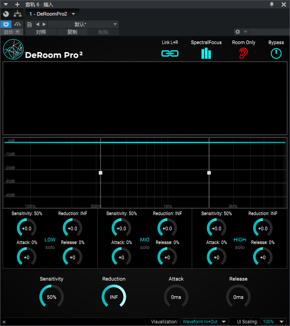This screenshot has height=326, width=290.
Task: Open the title bar triangle menu
Action: click(6, 4)
